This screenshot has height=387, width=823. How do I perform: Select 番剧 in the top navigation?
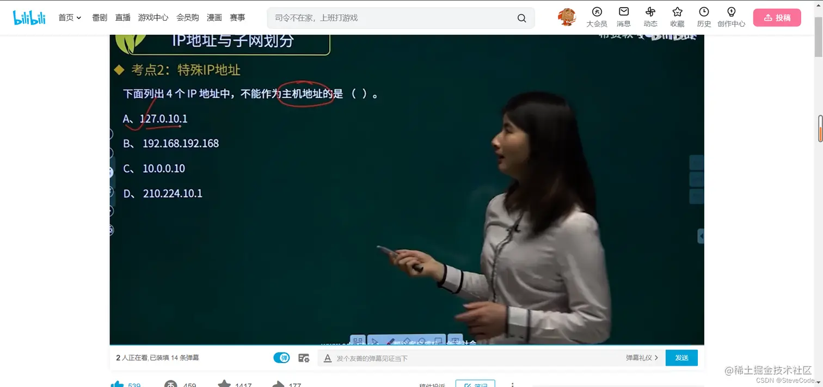point(99,17)
